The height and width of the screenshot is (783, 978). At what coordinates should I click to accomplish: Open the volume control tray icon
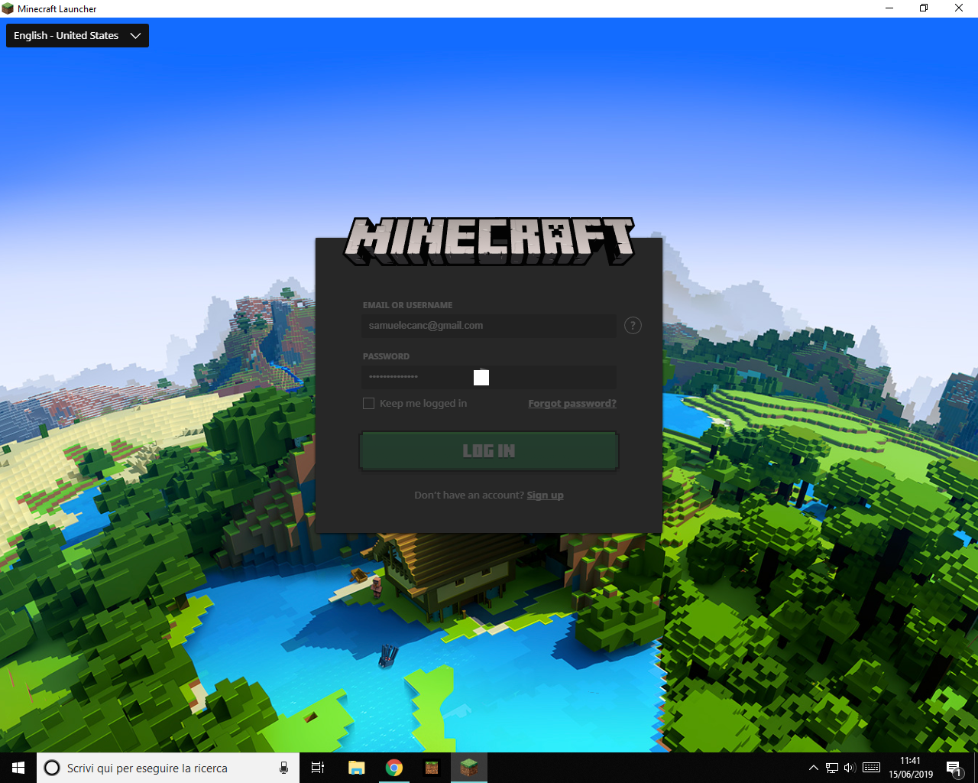point(850,768)
